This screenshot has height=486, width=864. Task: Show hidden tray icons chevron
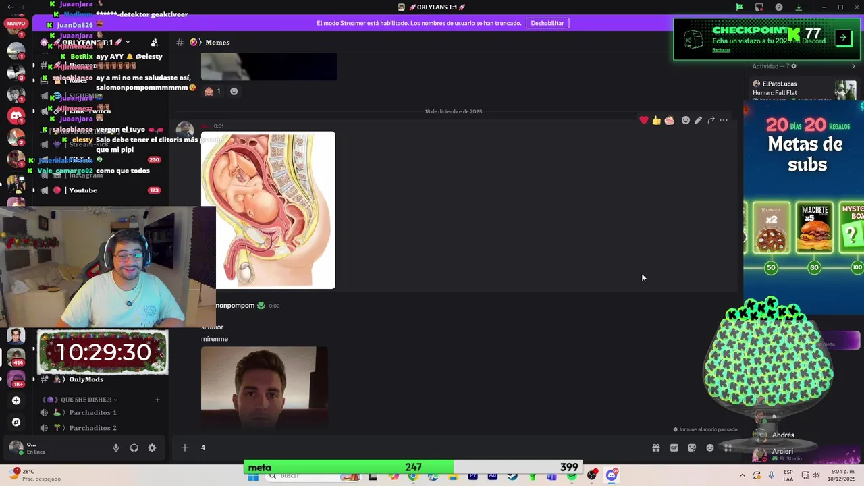(x=742, y=475)
